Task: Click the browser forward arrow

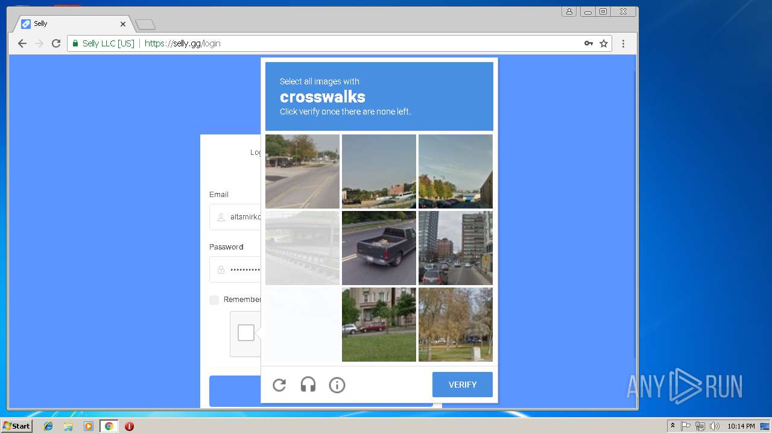Action: point(39,43)
